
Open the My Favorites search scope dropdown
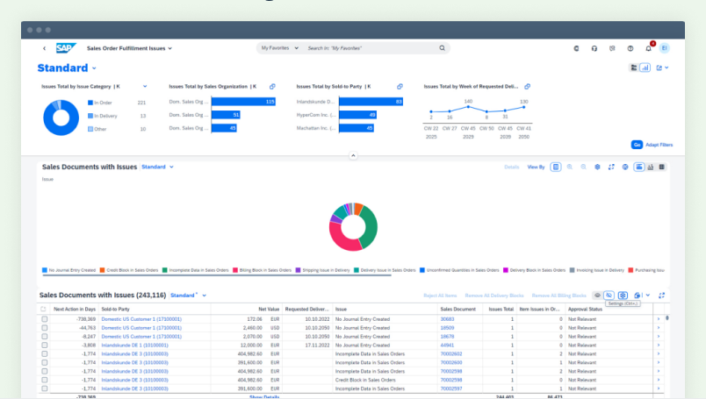click(x=279, y=48)
